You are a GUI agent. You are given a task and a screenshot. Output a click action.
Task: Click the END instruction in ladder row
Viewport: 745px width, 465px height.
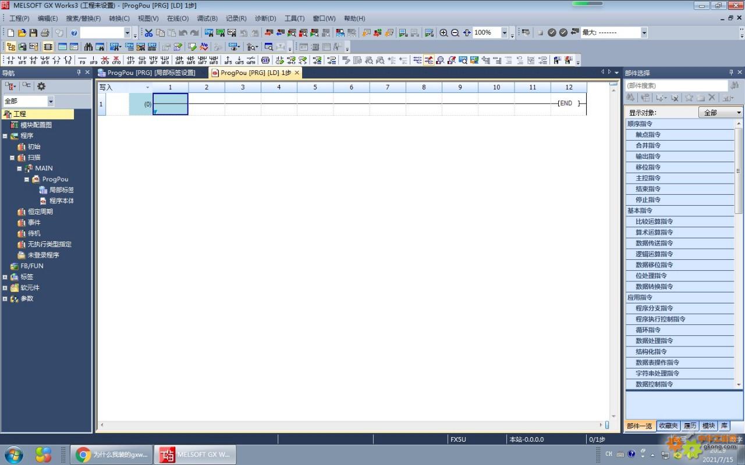568,103
